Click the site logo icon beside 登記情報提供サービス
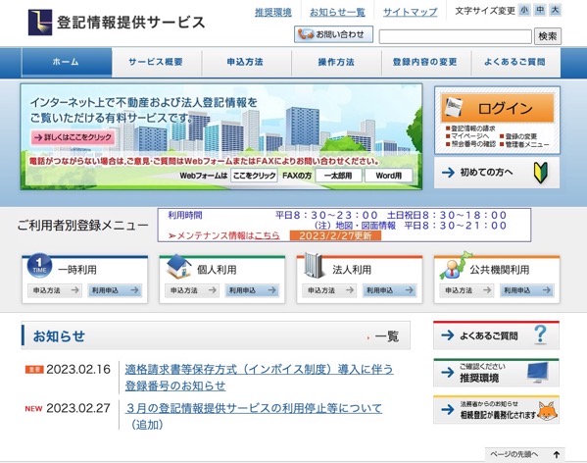The width and height of the screenshot is (587, 463). click(40, 23)
